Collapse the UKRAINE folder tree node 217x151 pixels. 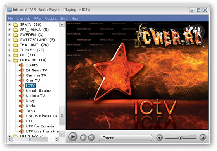10,60
